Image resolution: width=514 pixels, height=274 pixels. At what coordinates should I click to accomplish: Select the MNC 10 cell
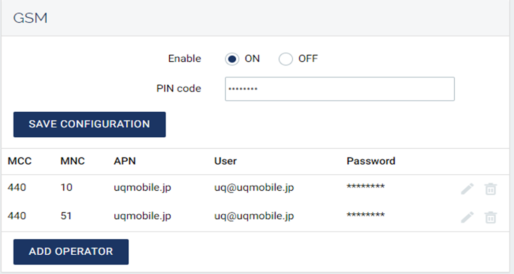(x=67, y=188)
